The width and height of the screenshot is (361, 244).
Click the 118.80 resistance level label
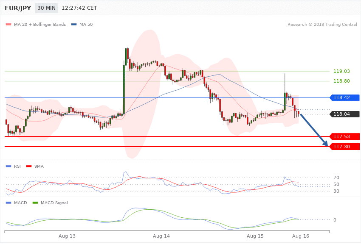341,81
